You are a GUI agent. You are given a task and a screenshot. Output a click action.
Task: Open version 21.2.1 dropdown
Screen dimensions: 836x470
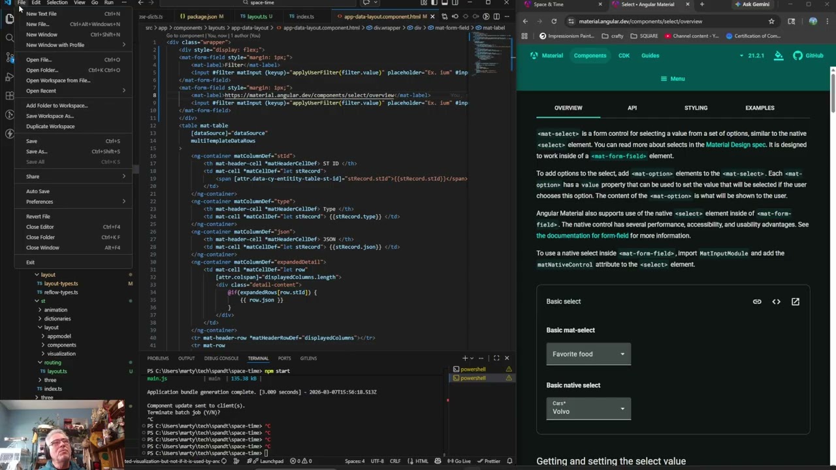click(x=752, y=55)
